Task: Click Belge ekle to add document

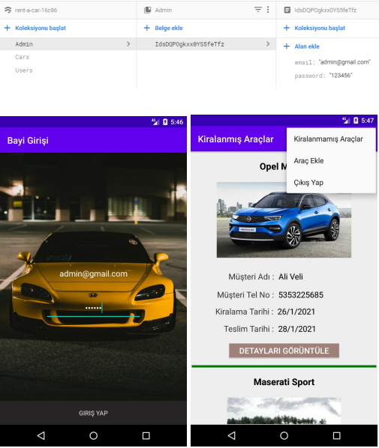Action: point(169,28)
